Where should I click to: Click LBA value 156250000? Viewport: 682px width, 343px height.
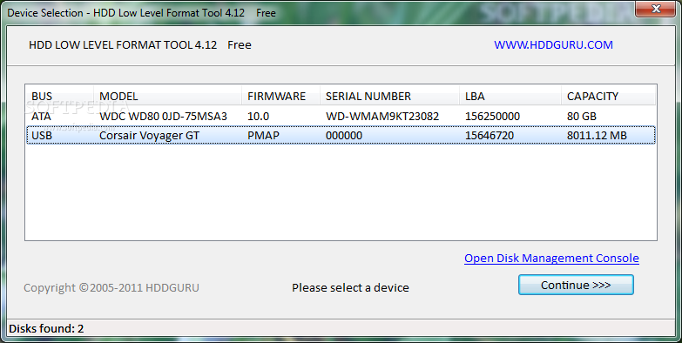[492, 117]
